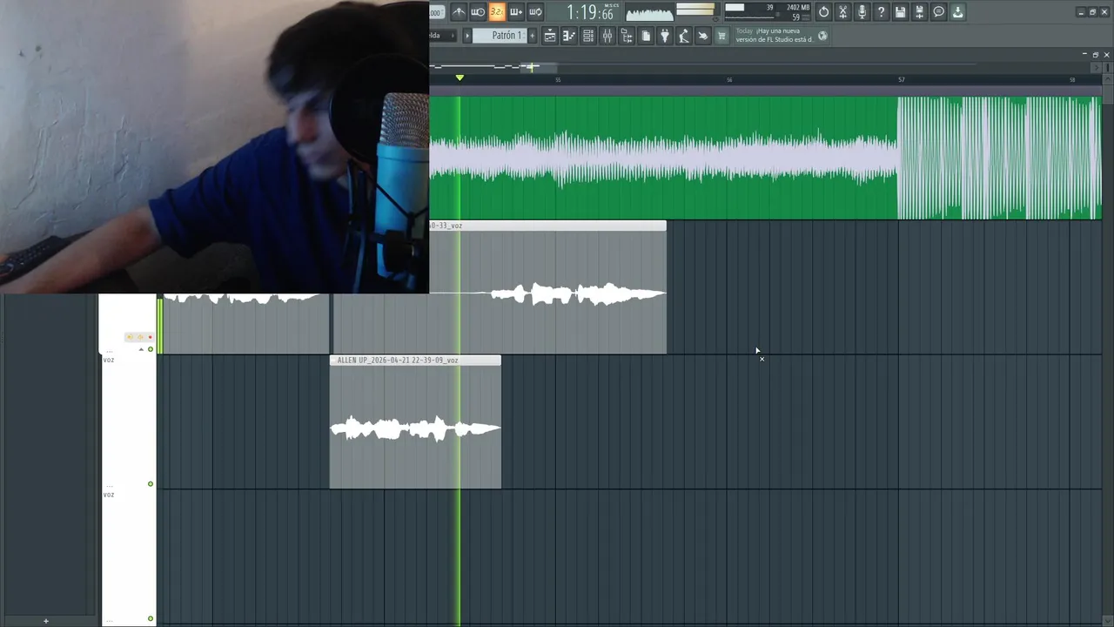
Task: Open the project picker pages icon
Action: [646, 36]
